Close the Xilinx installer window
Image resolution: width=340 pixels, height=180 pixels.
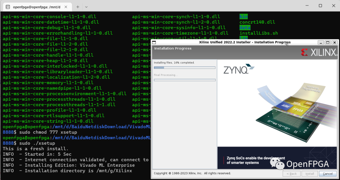335,42
